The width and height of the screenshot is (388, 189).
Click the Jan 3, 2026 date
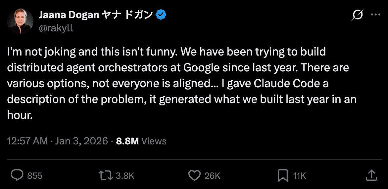tap(81, 141)
